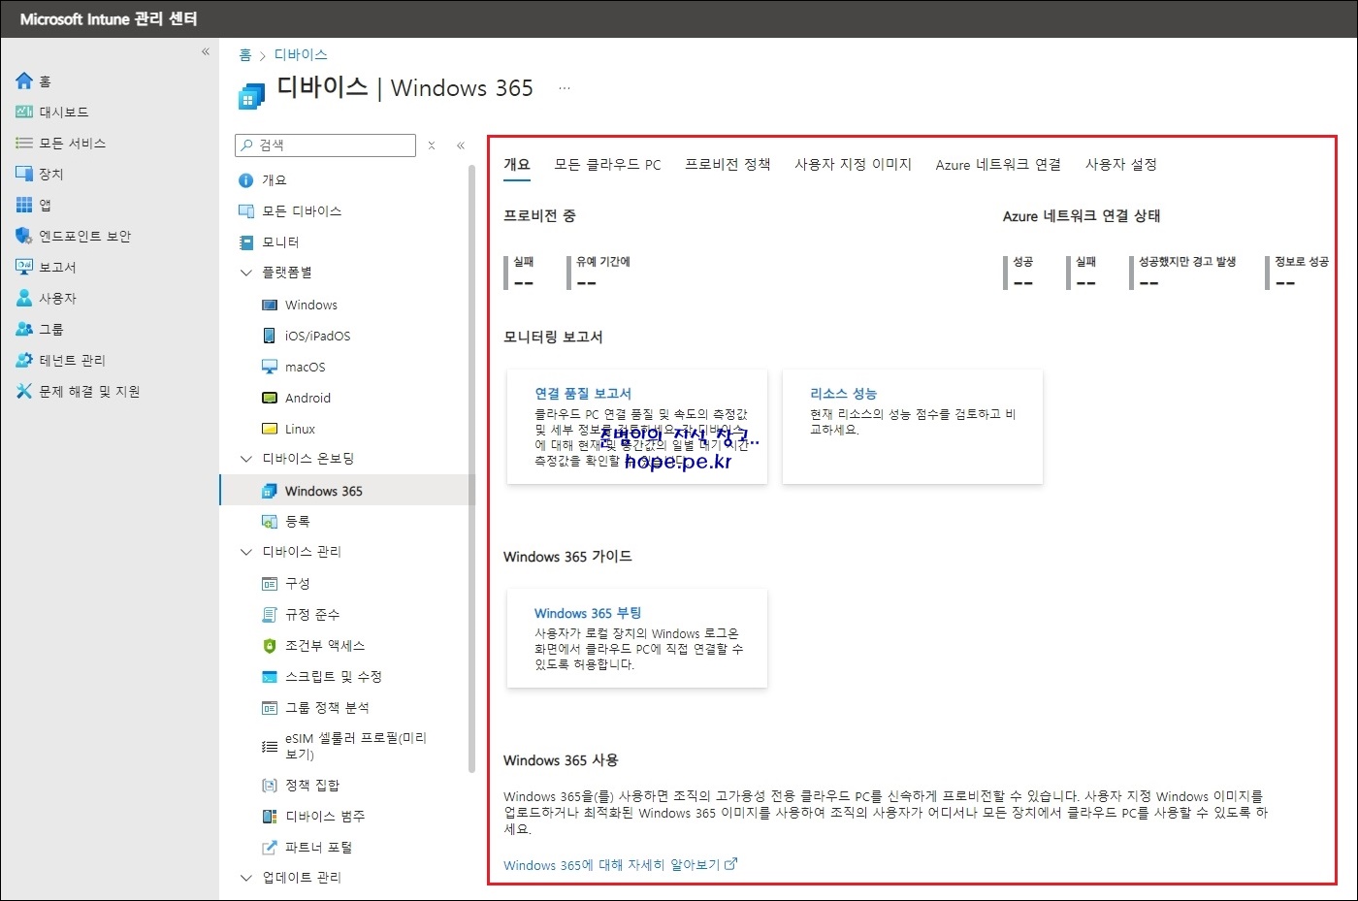Open the Groups (그룹) icon
This screenshot has height=901, width=1358.
pos(24,329)
